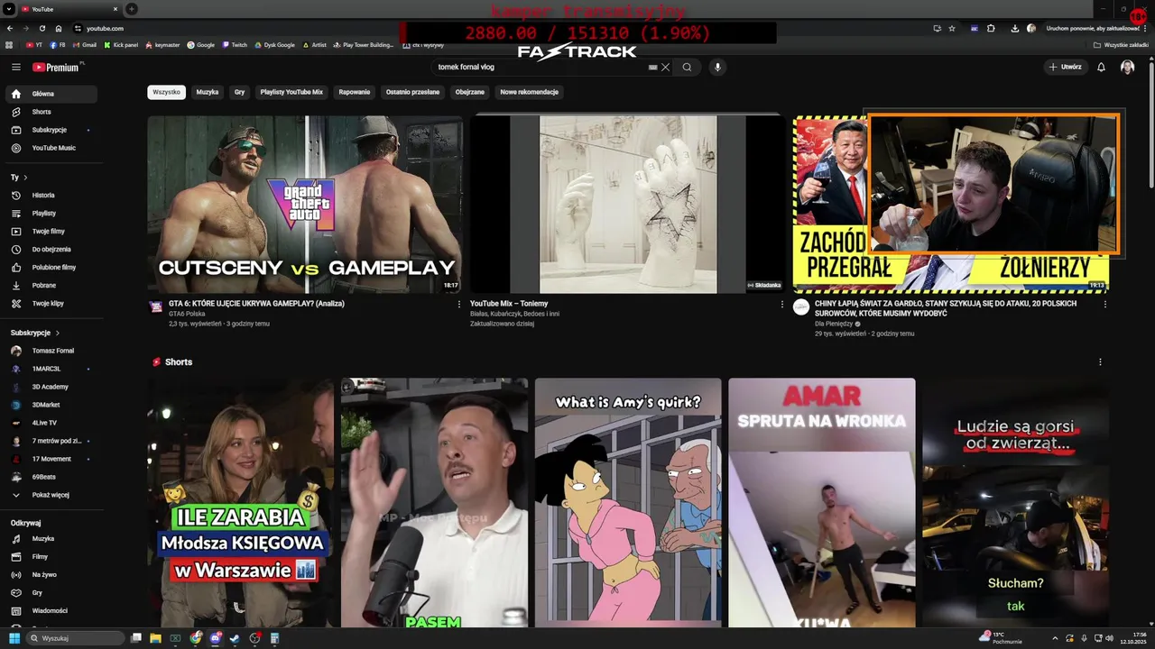Open the Shorts shelf more options menu

coord(1099,361)
